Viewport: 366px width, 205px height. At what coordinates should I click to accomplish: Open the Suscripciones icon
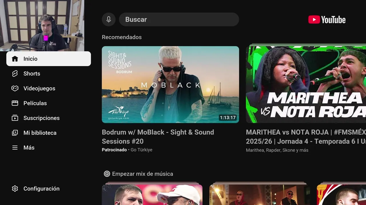[x=15, y=118]
